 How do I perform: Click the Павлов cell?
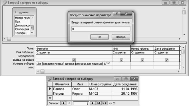62,89
